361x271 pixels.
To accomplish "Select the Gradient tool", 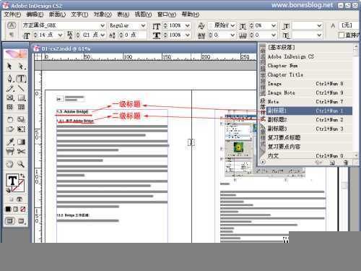I will click(x=21, y=142).
